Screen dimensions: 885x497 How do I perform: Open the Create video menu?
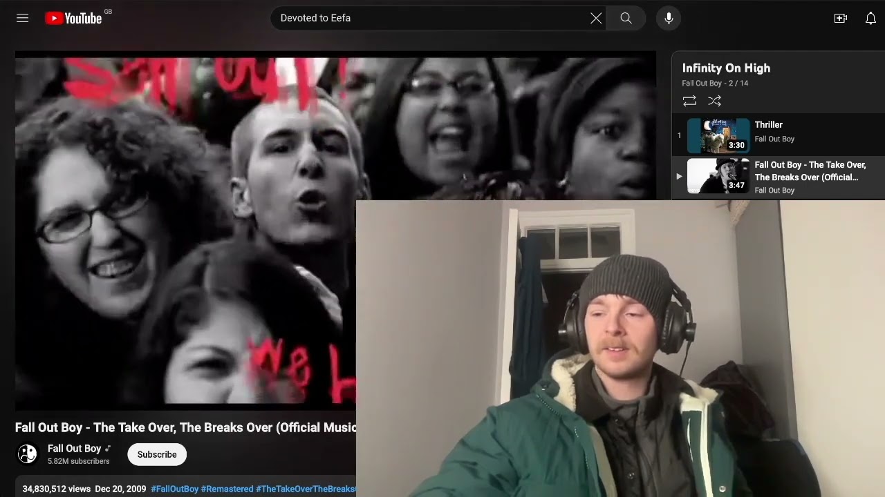841,19
